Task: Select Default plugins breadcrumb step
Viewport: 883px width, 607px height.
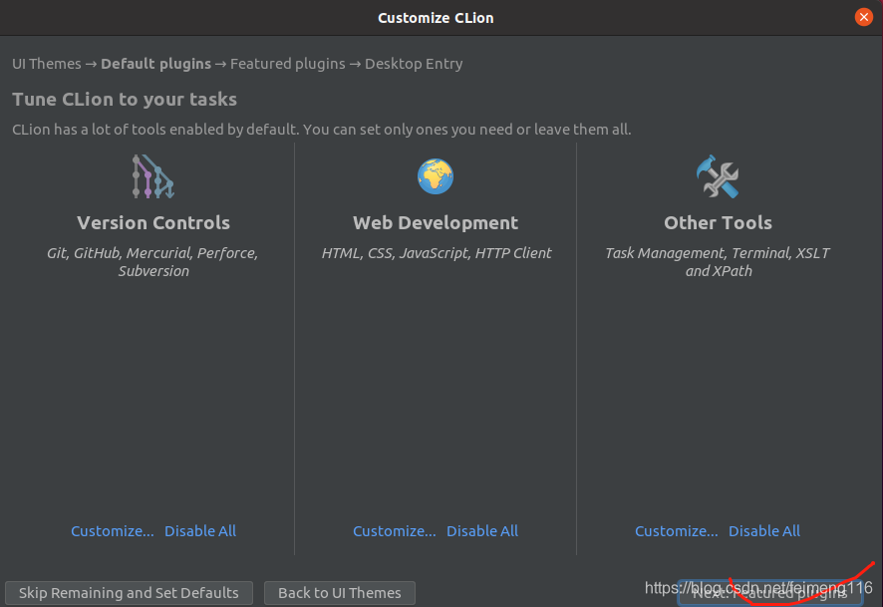Action: click(156, 64)
